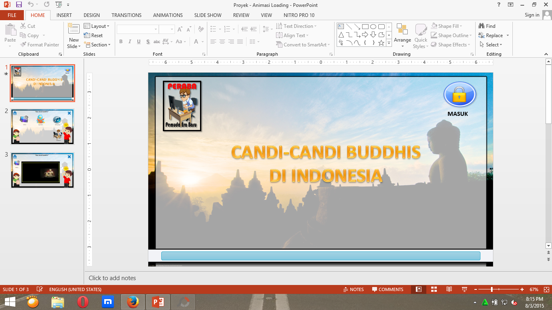
Task: Select slide 3 thumbnail in the slide panel
Action: click(x=42, y=170)
